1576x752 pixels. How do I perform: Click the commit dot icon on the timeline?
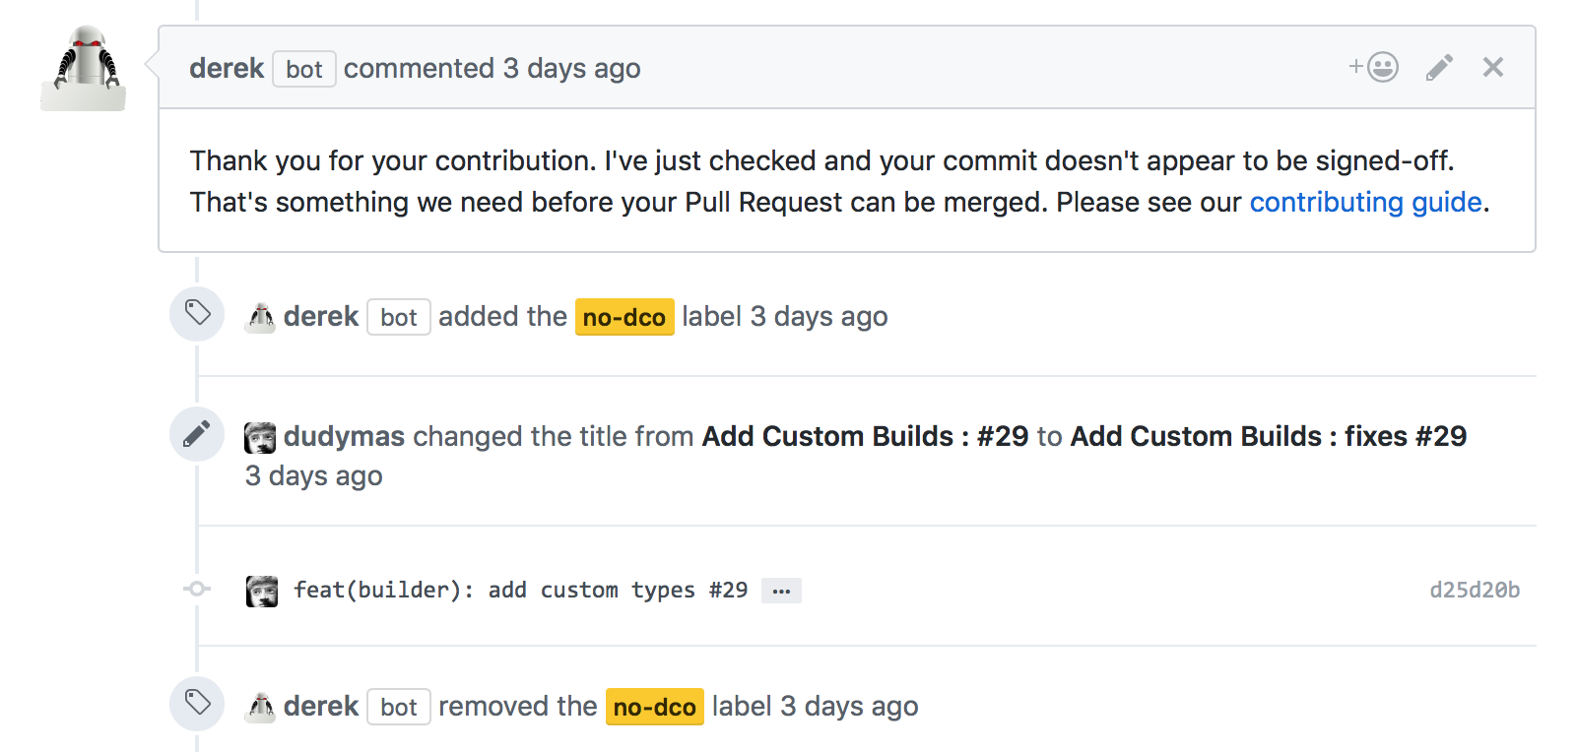(197, 589)
